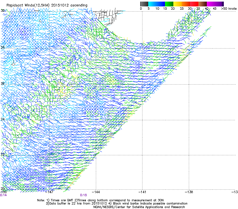Click the cyan 5-10 knots color swatch
Viewport: 238px width, 209px height.
coord(152,4)
